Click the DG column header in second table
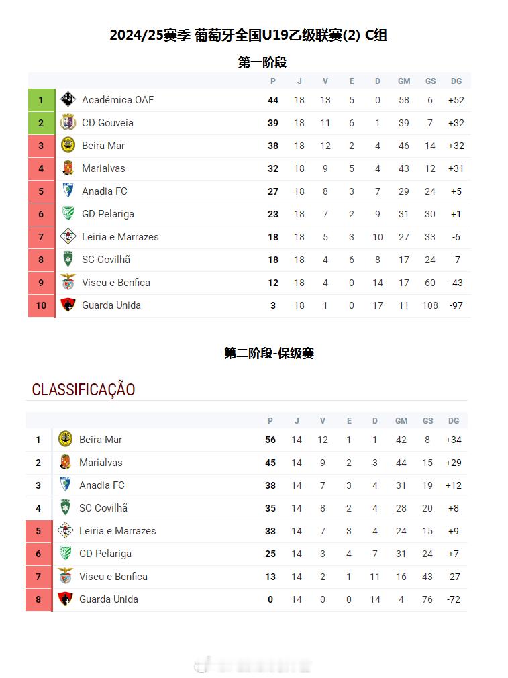 point(454,421)
